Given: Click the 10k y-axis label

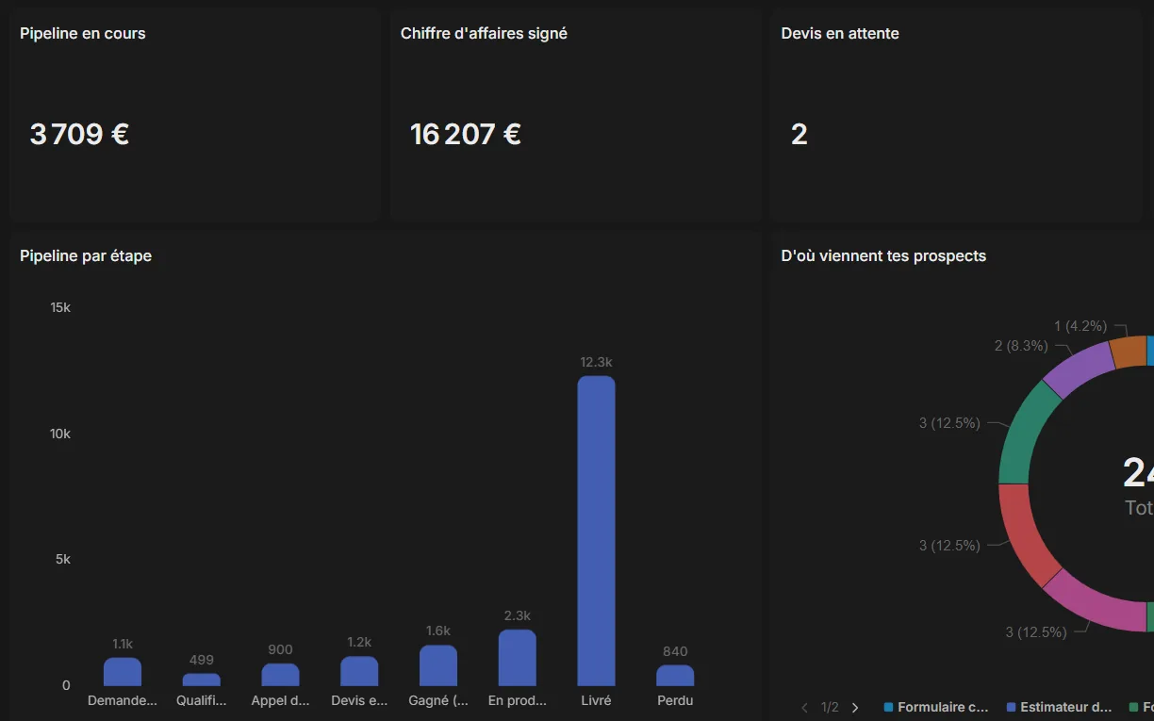Looking at the screenshot, I should tap(60, 434).
